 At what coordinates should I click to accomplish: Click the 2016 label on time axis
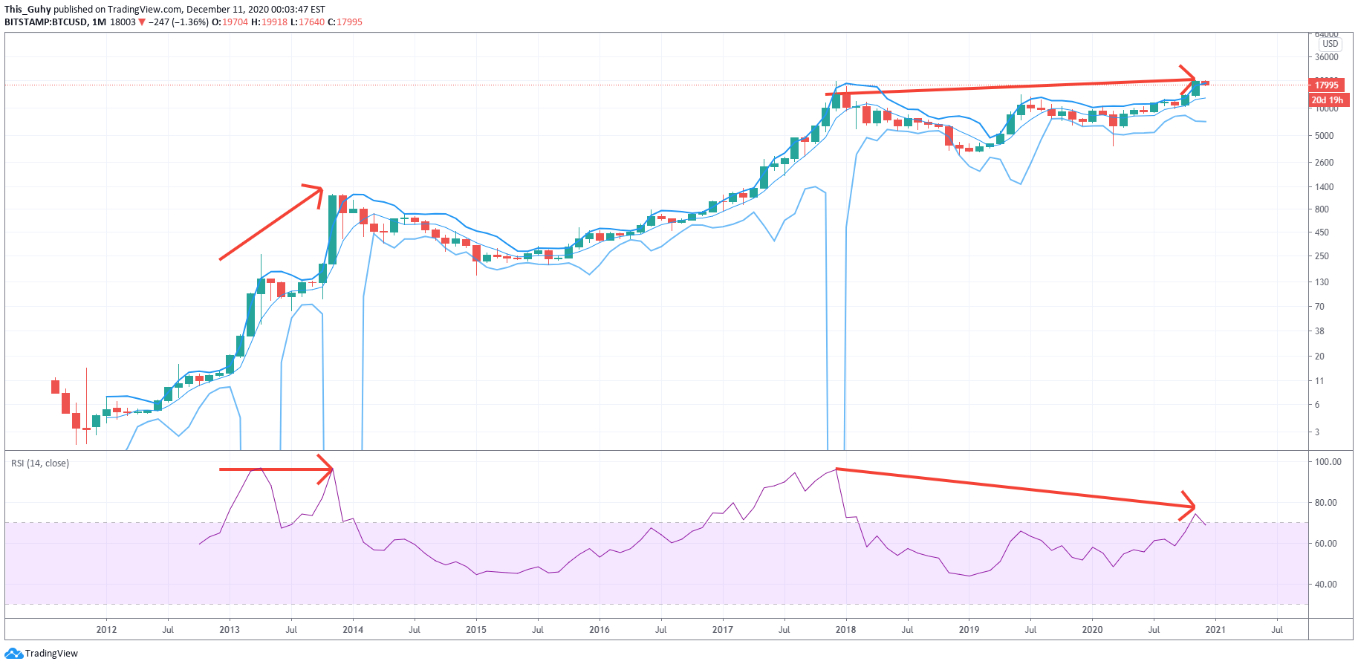pos(600,630)
